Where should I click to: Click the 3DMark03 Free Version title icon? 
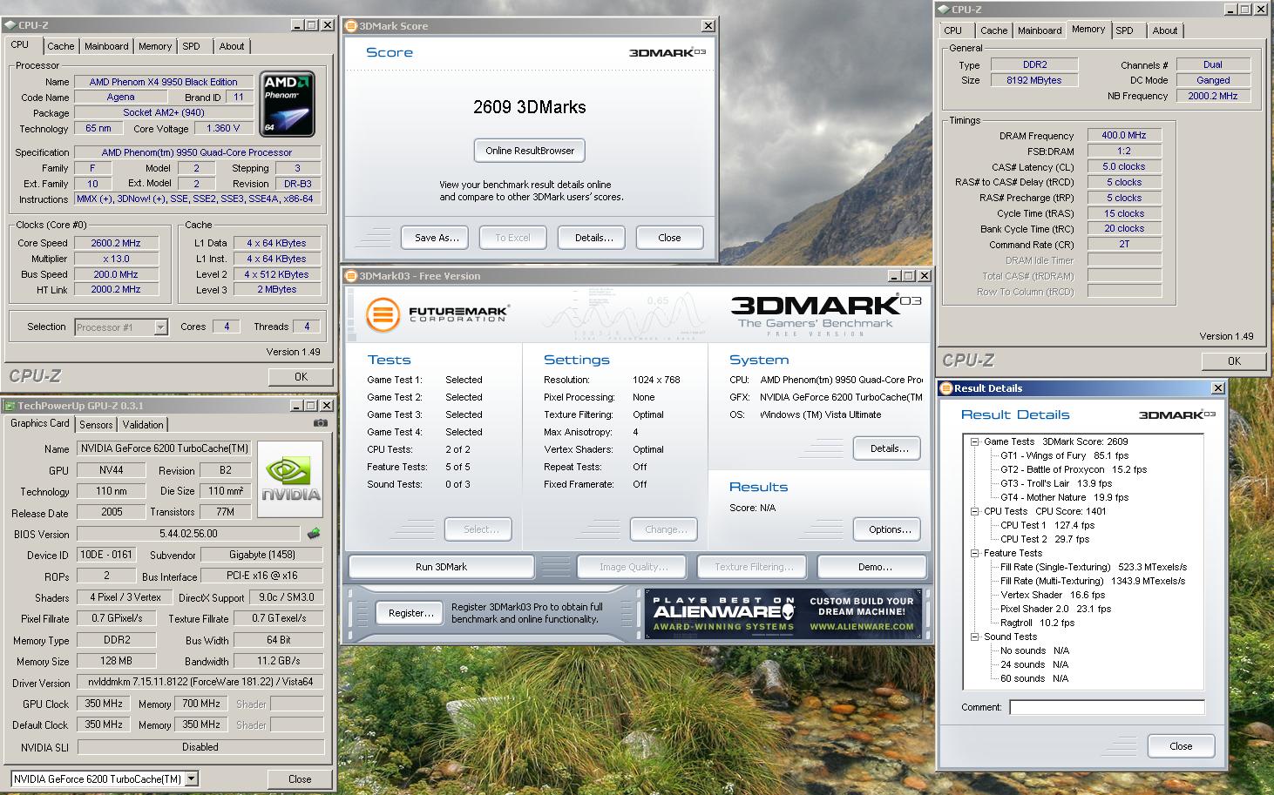coord(351,276)
